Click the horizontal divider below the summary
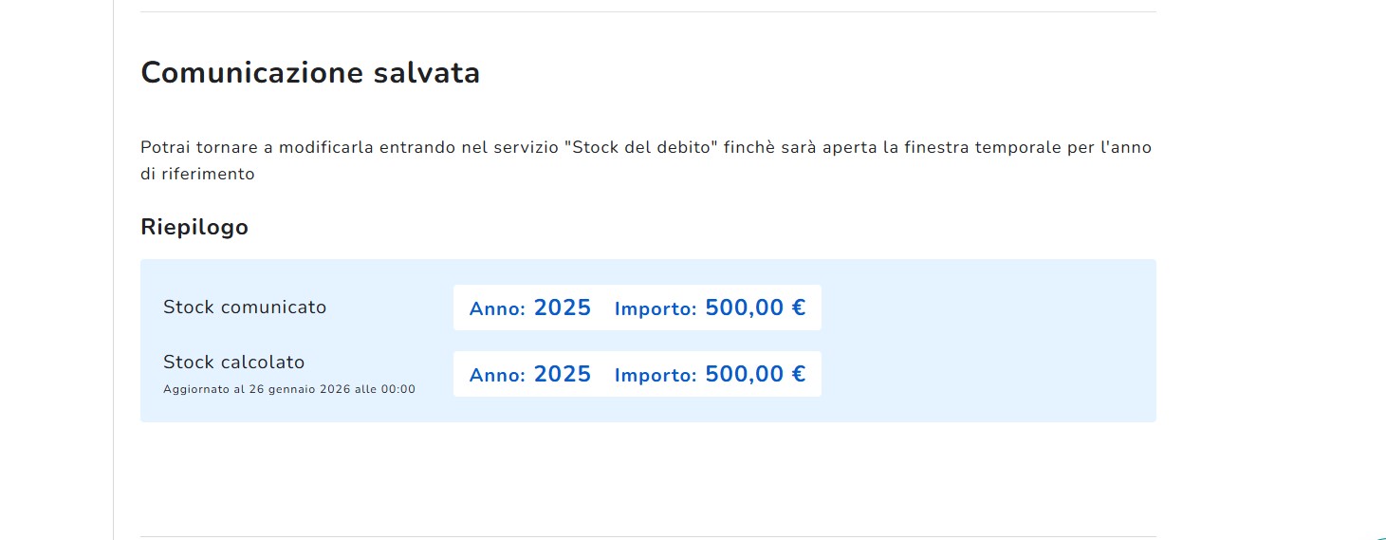Screen dimensions: 1386x540 point(648,536)
